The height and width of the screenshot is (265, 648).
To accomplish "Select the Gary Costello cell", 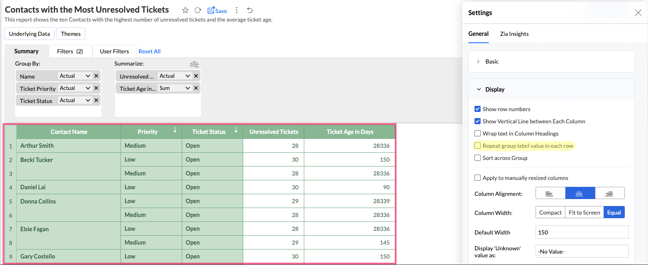I will tap(69, 256).
